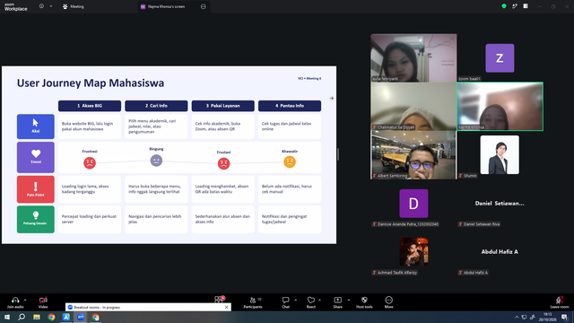The height and width of the screenshot is (323, 574).
Task: Expand the dropdown arrow beside meeting info
Action: tap(51, 6)
